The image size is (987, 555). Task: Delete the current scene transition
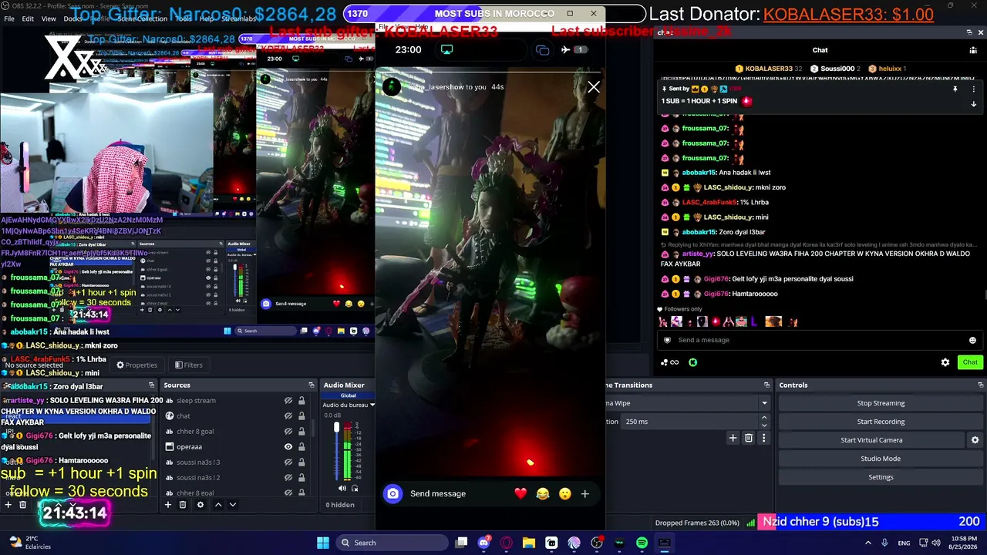749,438
